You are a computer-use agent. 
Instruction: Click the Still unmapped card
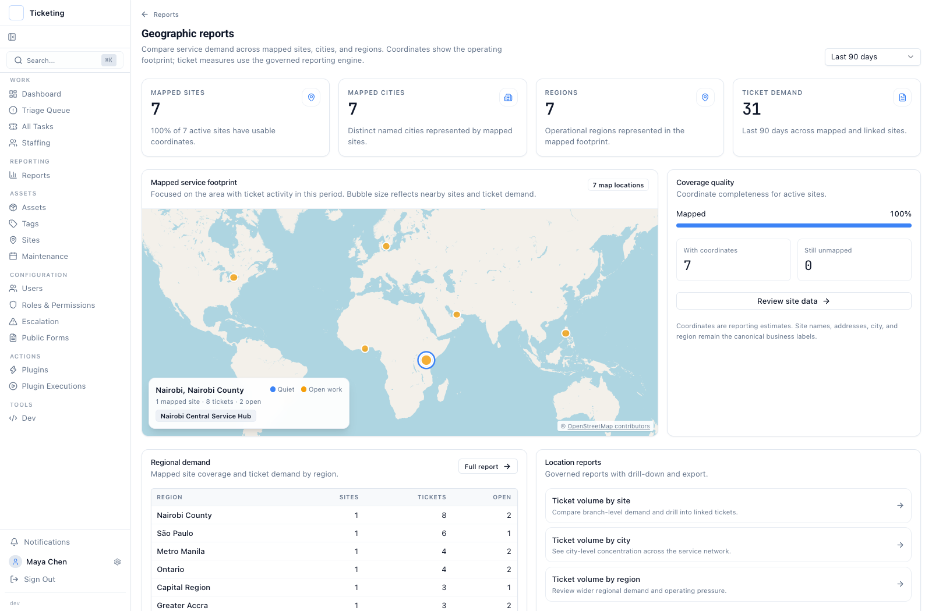point(854,260)
